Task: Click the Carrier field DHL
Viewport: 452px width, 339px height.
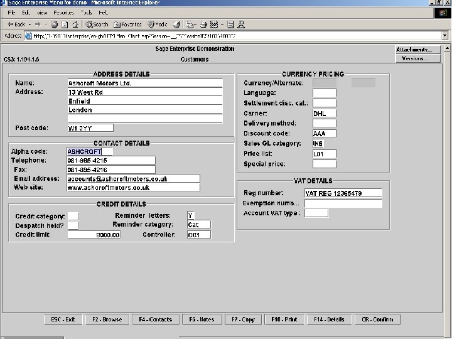Action: pyautogui.click(x=325, y=113)
